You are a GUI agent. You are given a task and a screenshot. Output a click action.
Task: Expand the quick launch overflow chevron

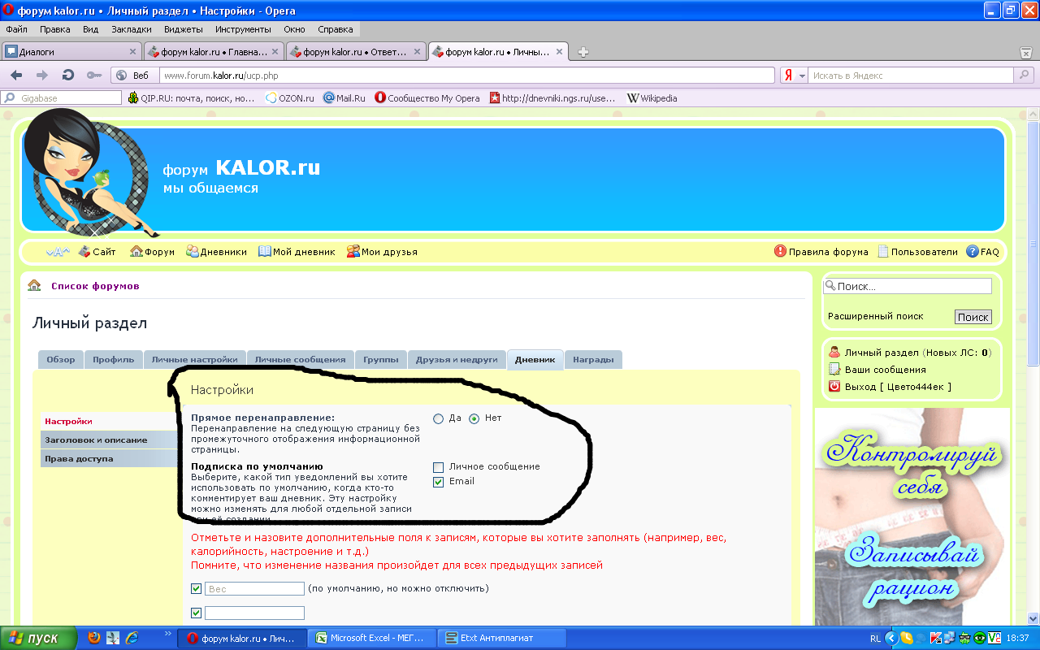(x=168, y=634)
